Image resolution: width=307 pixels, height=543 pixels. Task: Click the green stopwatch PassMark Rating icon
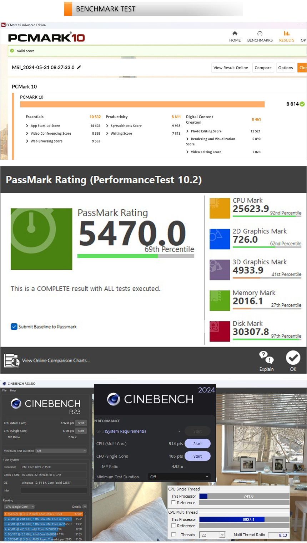pyautogui.click(x=41, y=239)
